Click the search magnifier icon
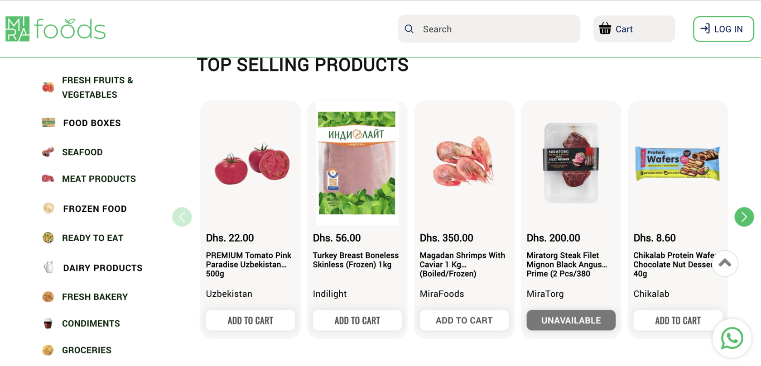Image resolution: width=761 pixels, height=366 pixels. [409, 29]
